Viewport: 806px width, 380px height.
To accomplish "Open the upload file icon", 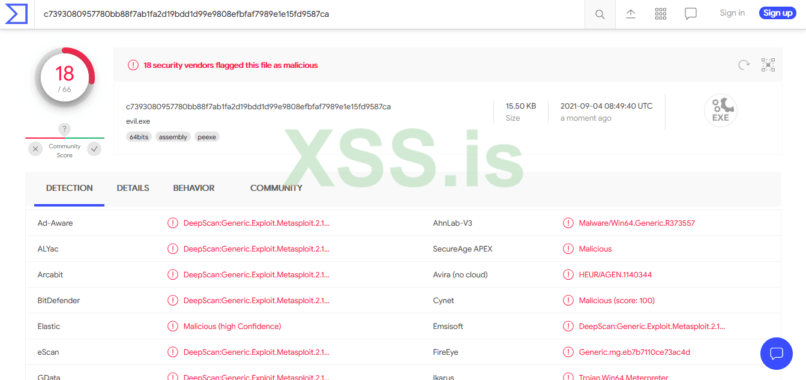I will [631, 13].
